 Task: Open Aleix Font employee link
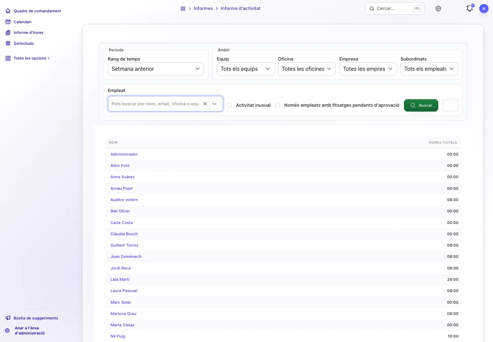pyautogui.click(x=120, y=166)
